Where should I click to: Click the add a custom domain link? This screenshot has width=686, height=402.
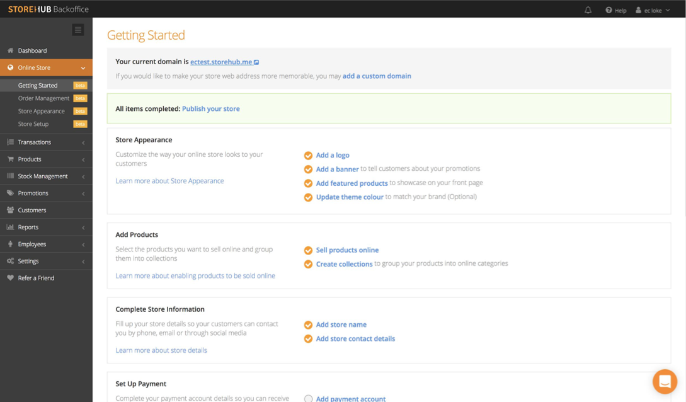pyautogui.click(x=377, y=76)
